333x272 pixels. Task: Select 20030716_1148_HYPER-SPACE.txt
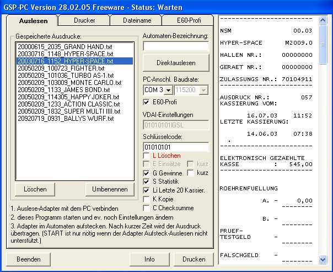[x=75, y=54]
